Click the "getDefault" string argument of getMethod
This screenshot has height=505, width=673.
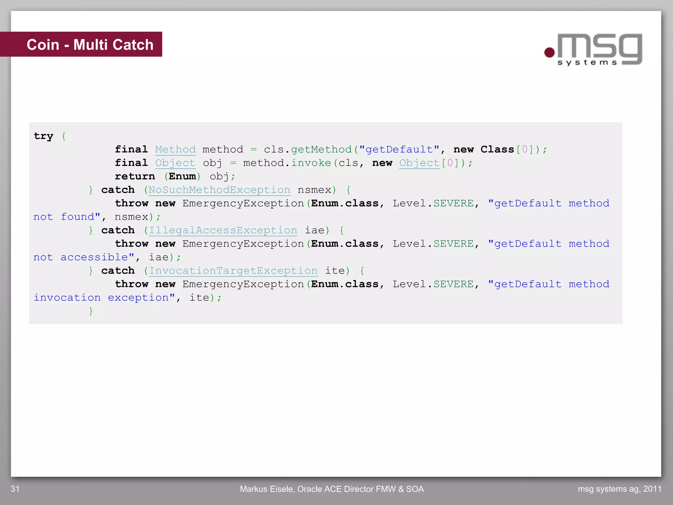tap(399, 150)
